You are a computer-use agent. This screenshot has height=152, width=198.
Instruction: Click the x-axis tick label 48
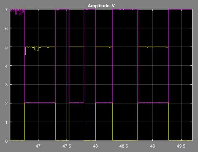(x=95, y=146)
